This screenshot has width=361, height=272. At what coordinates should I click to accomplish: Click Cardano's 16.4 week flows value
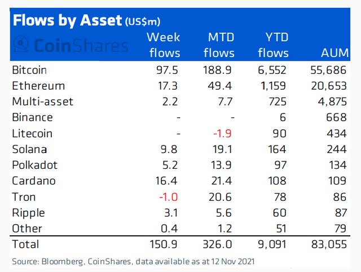(168, 181)
